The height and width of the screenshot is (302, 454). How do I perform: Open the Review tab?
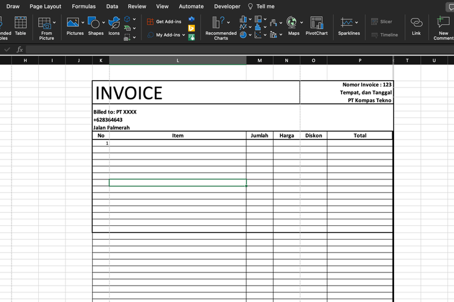137,7
